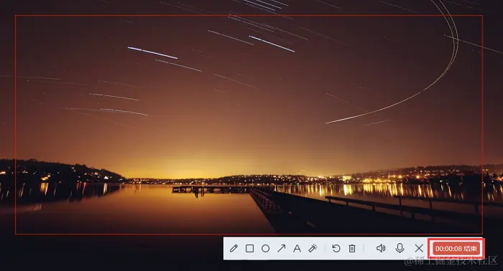Screen dimensions: 503x271
Task: Use the magic wand highlight tool
Action: 313,248
